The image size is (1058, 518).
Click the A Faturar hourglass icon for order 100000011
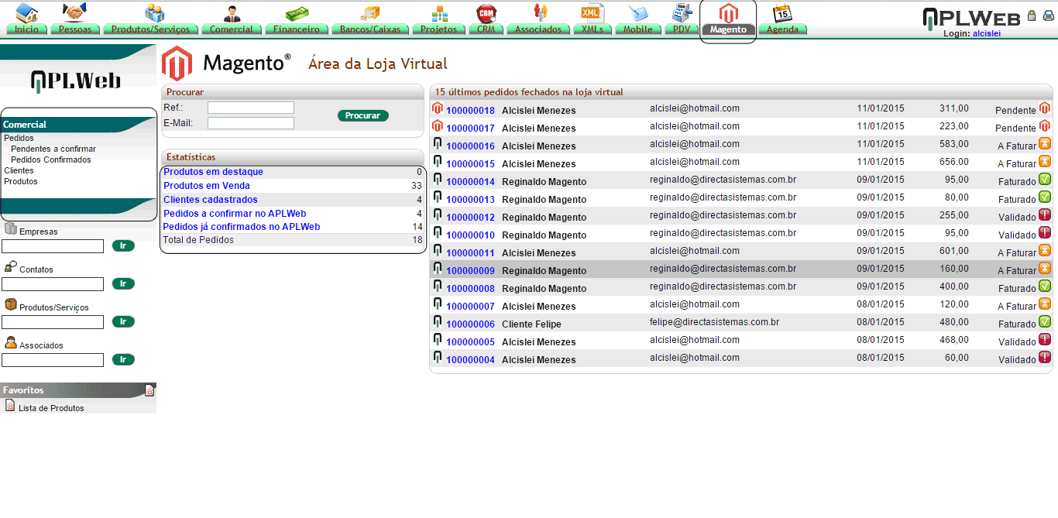tap(1045, 250)
